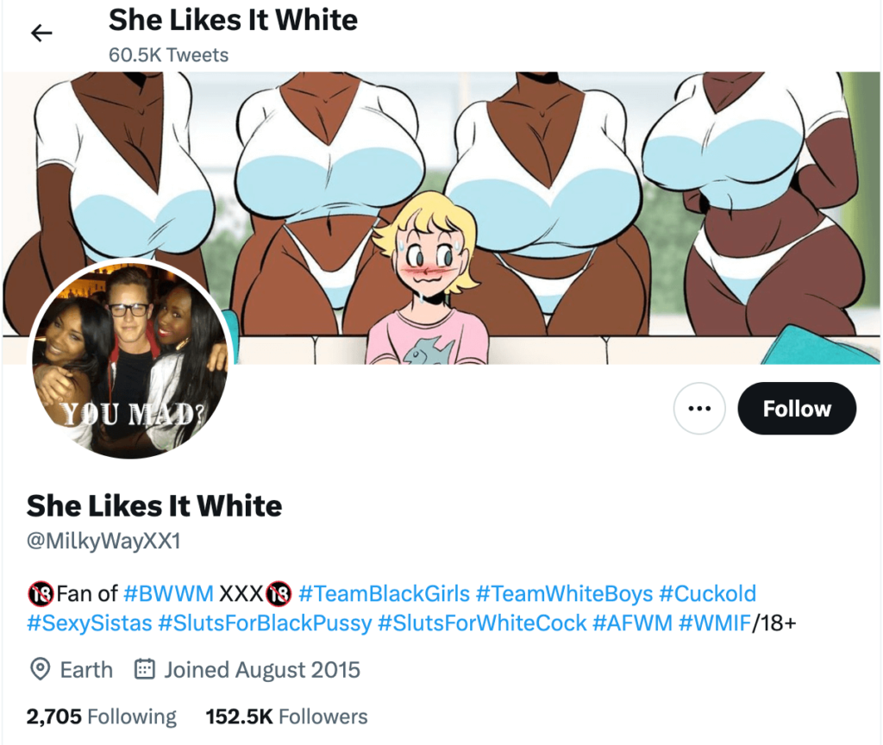
Task: Open the #TeamWhiteBoys hashtag
Action: (564, 593)
